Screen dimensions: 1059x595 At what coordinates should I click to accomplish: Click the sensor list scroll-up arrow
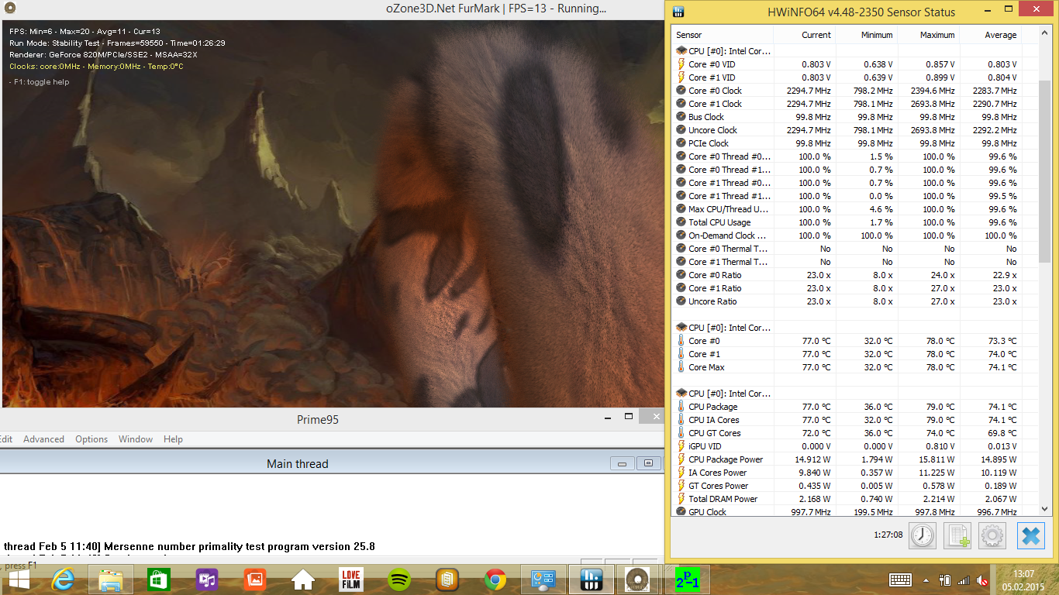point(1043,34)
